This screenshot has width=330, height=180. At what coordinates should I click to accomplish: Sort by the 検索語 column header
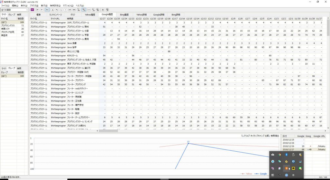coord(82,19)
